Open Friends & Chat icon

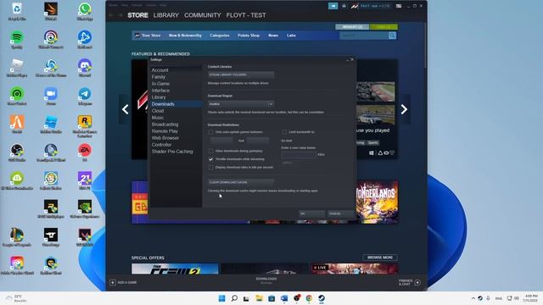pos(417,282)
